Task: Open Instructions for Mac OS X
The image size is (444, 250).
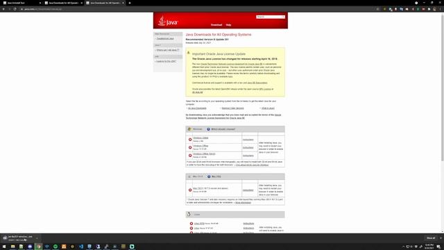Action: (248, 190)
